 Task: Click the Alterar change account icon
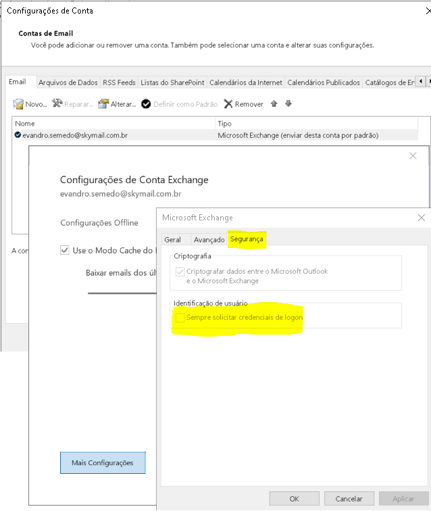[103, 103]
